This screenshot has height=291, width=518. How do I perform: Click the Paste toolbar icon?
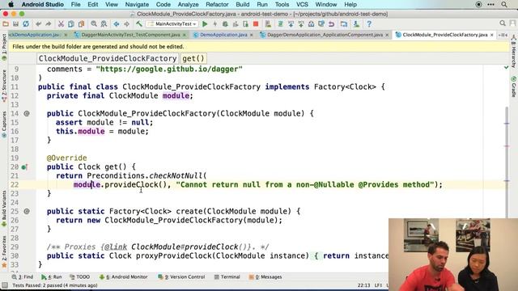(x=81, y=23)
